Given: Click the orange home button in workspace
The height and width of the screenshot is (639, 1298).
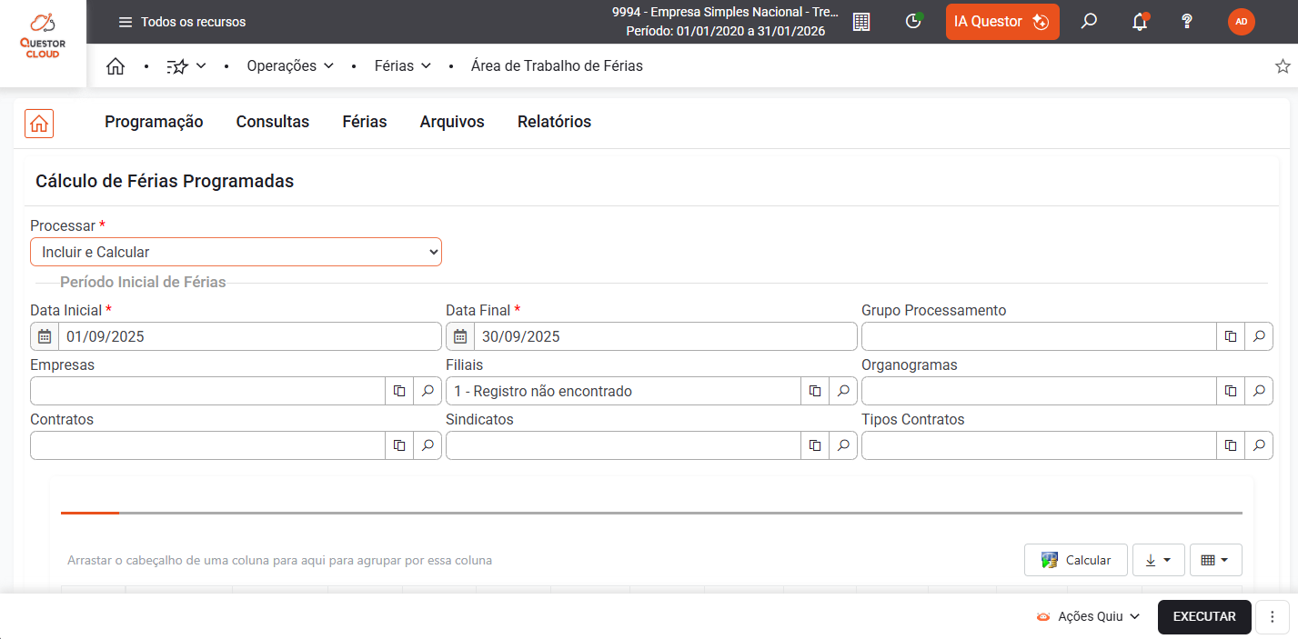Looking at the screenshot, I should click(39, 124).
